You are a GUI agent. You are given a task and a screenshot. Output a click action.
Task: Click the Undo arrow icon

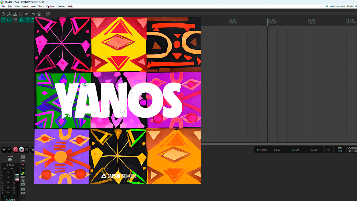point(27,14)
